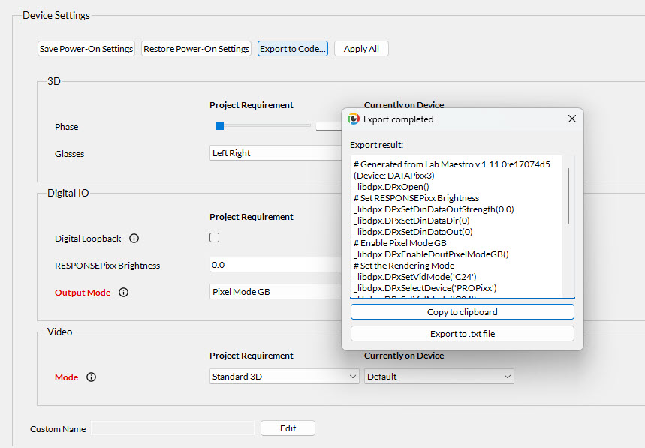This screenshot has height=448, width=645.
Task: Click the Phase slider handle
Action: point(220,125)
